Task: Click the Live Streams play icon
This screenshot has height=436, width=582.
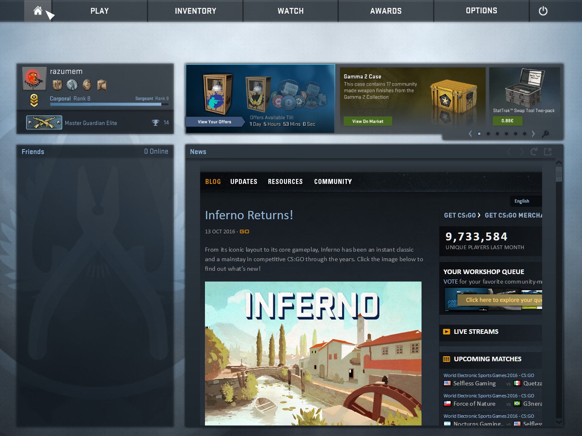Action: (x=446, y=332)
